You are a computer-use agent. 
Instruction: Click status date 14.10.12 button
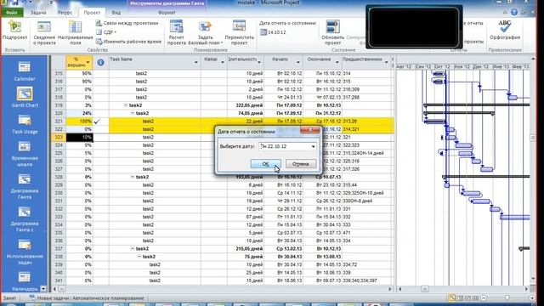coord(273,32)
